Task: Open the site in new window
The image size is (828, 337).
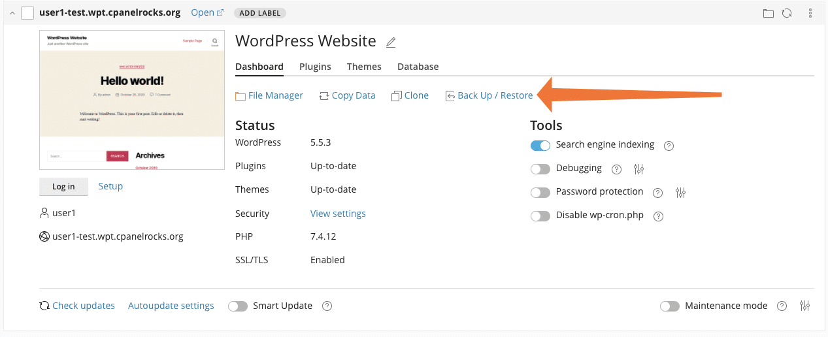Action: pos(207,12)
